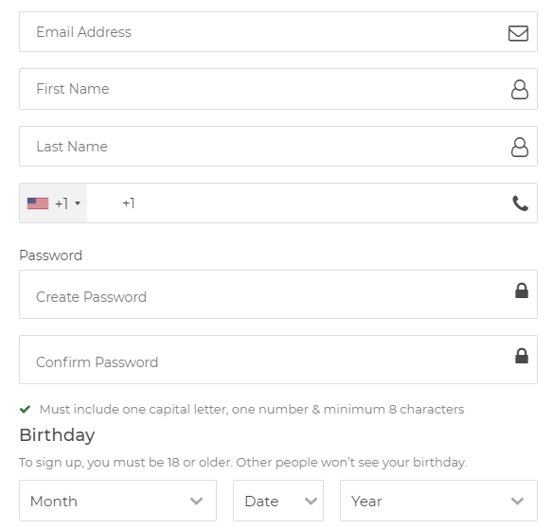Click the green checkmark next to password rule
The height and width of the screenshot is (529, 552).
pos(25,409)
